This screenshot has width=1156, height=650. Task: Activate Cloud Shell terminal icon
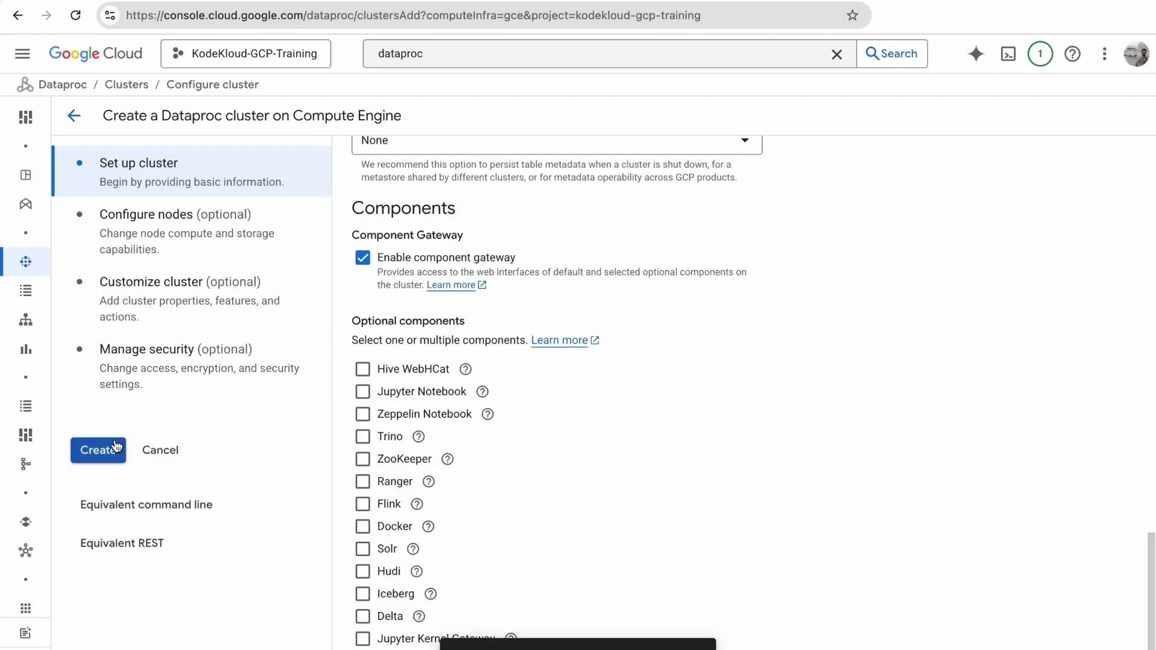1008,54
